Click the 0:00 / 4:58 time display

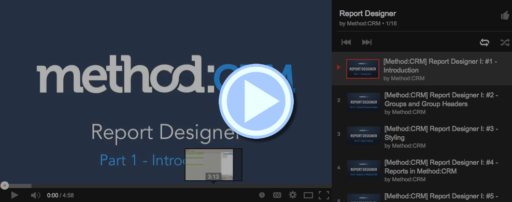[x=61, y=195]
